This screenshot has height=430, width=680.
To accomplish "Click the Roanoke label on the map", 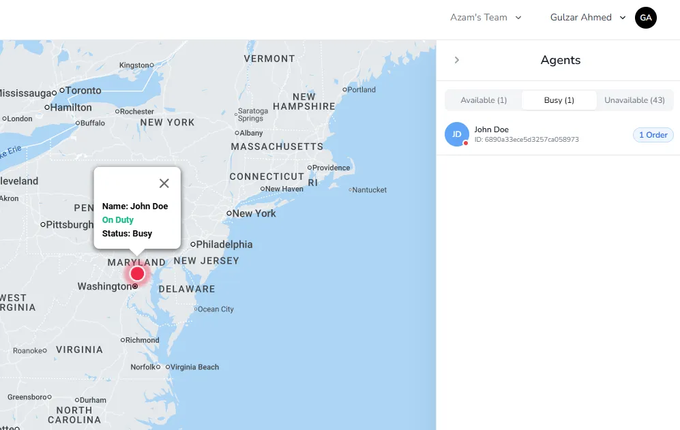I will point(27,351).
